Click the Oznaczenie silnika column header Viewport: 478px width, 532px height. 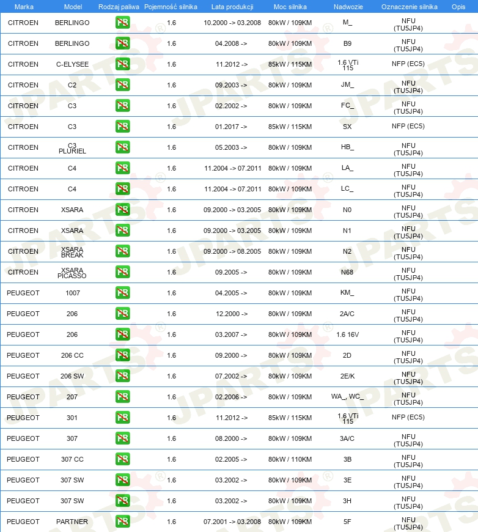pyautogui.click(x=409, y=7)
